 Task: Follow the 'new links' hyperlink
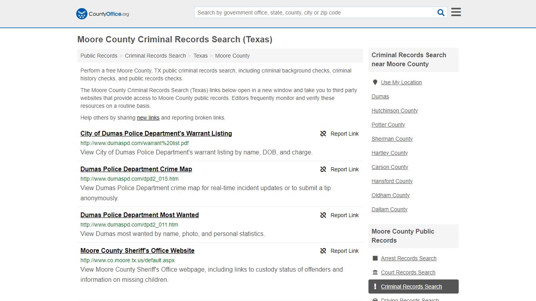(148, 118)
